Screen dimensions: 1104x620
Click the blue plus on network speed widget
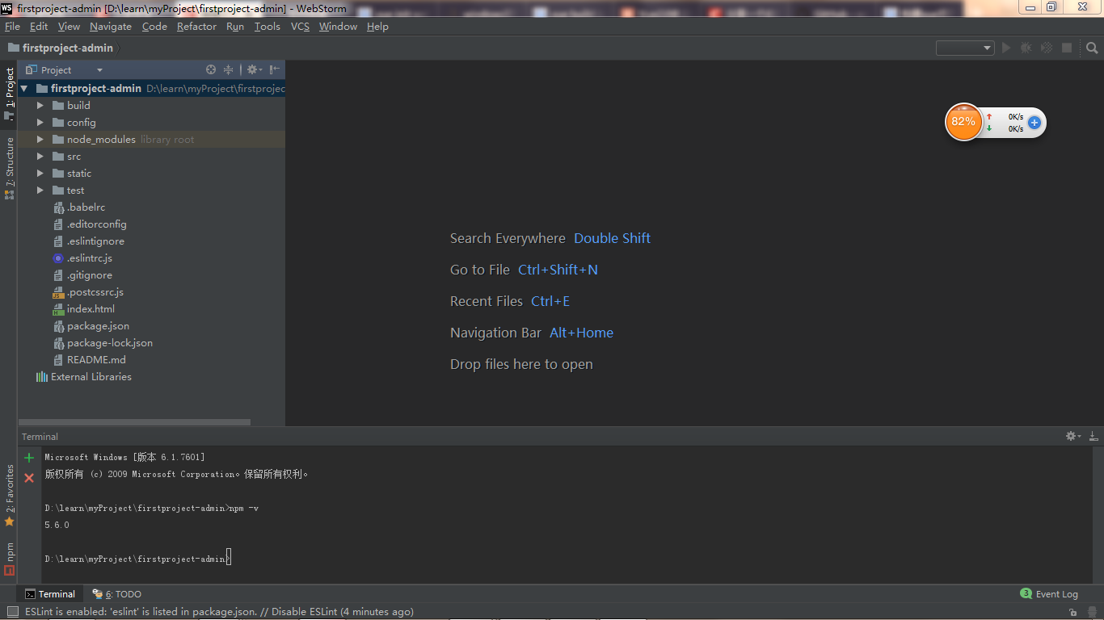point(1034,123)
